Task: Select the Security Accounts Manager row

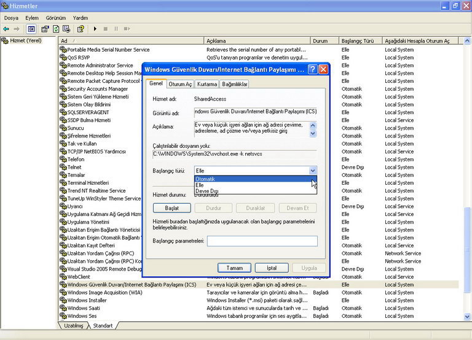Action: click(259, 89)
